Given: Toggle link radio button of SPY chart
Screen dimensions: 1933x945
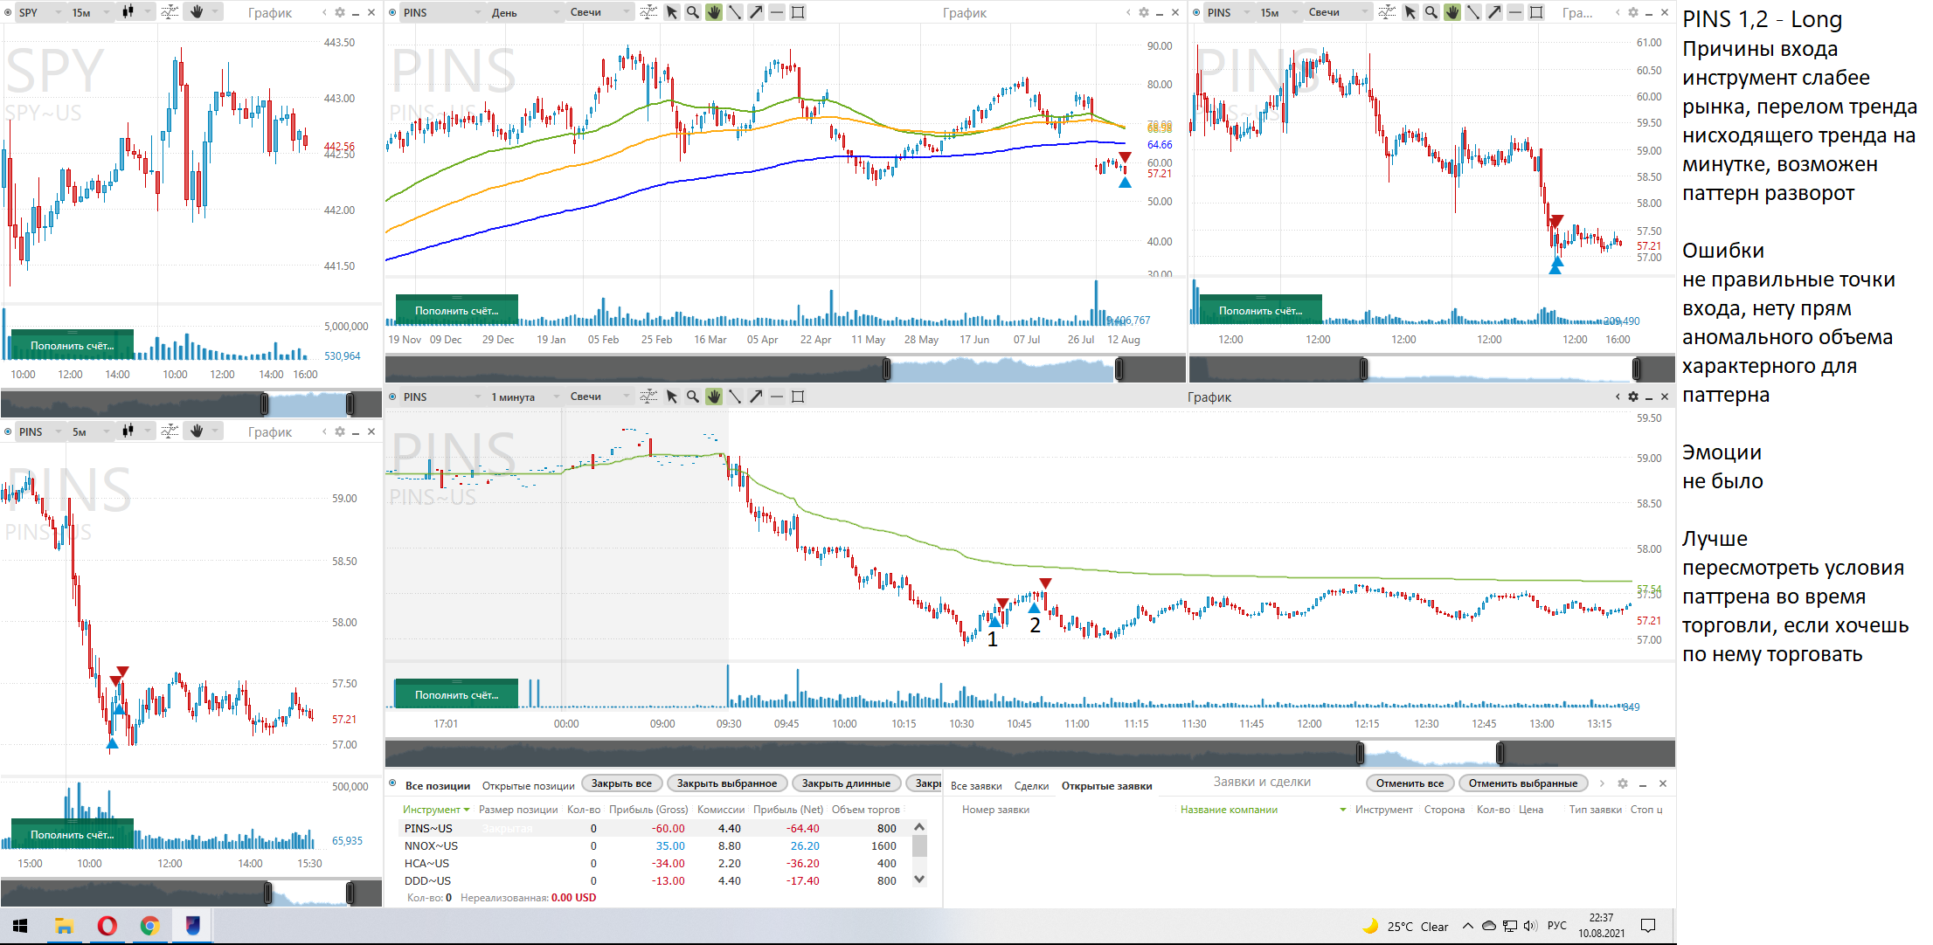Looking at the screenshot, I should pos(8,12).
